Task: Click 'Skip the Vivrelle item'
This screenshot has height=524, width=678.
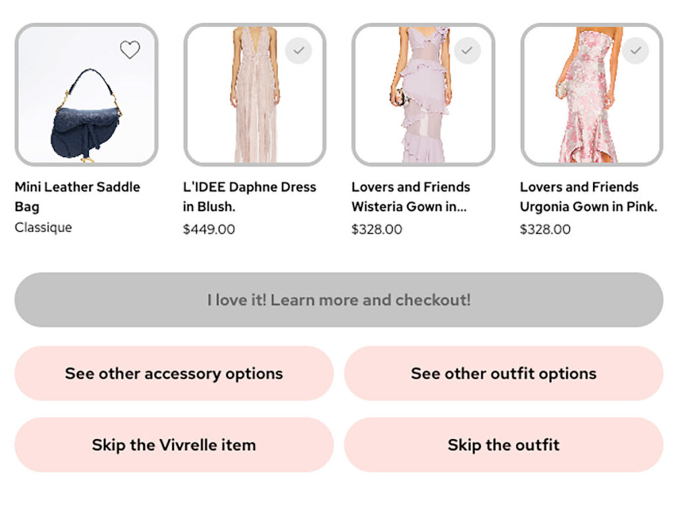Action: [x=173, y=445]
